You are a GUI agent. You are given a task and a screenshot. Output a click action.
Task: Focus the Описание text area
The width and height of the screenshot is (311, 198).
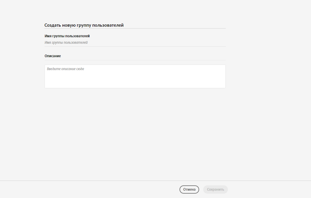click(135, 76)
